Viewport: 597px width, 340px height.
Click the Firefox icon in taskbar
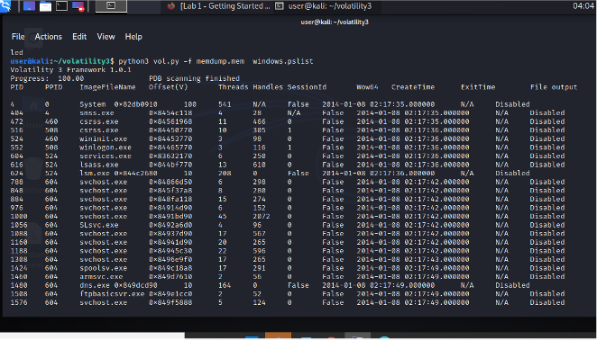click(171, 6)
